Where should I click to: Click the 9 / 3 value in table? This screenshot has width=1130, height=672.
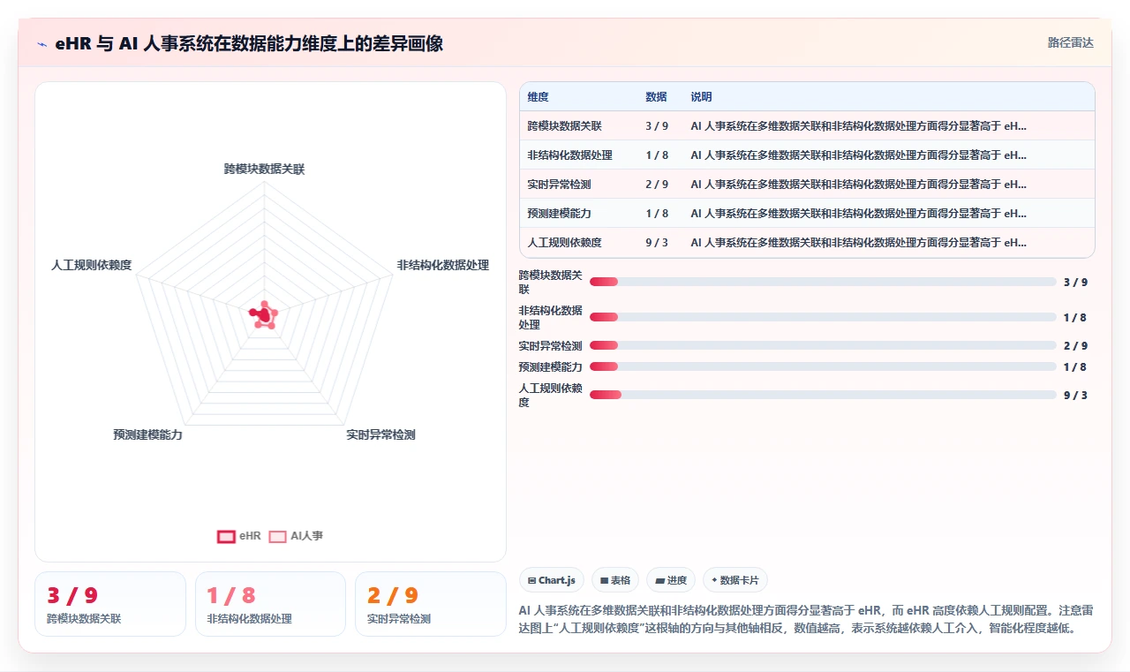click(657, 243)
